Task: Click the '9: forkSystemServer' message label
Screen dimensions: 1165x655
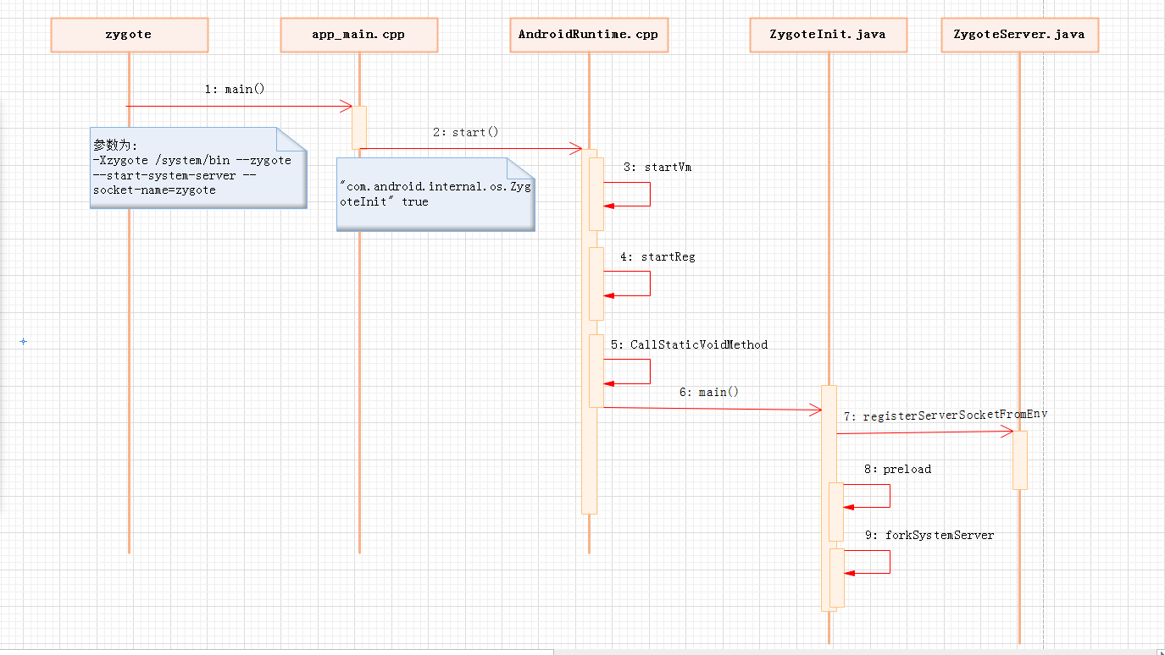Action: click(x=929, y=536)
